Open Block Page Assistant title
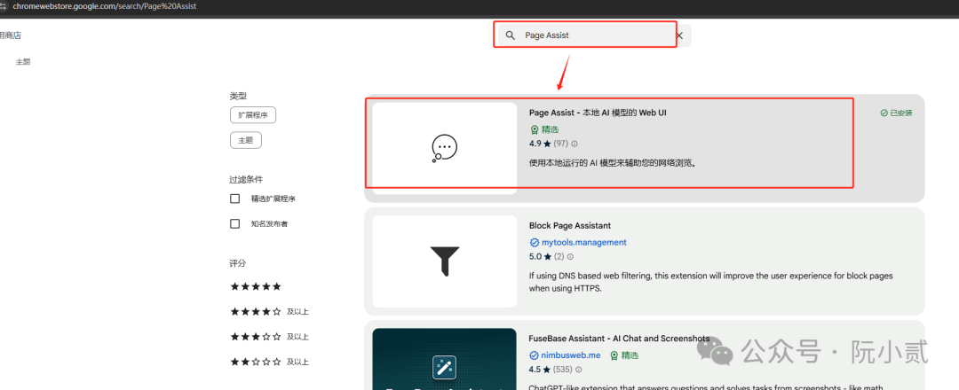 click(x=570, y=226)
